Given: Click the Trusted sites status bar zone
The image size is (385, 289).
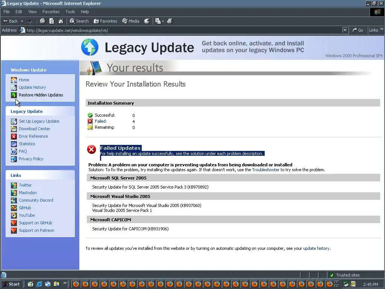Looking at the screenshot, I should 356,275.
